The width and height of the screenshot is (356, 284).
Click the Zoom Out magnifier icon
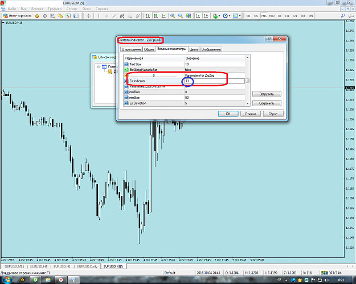[x=181, y=16]
